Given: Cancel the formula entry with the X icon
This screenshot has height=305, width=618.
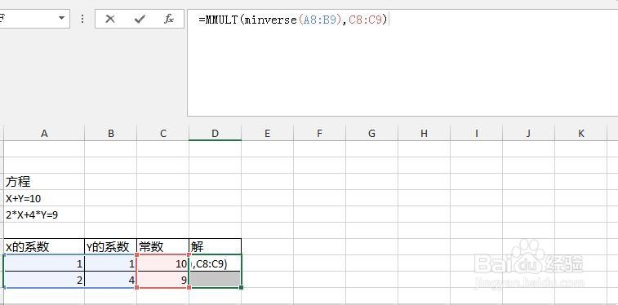Looking at the screenshot, I should click(x=110, y=19).
